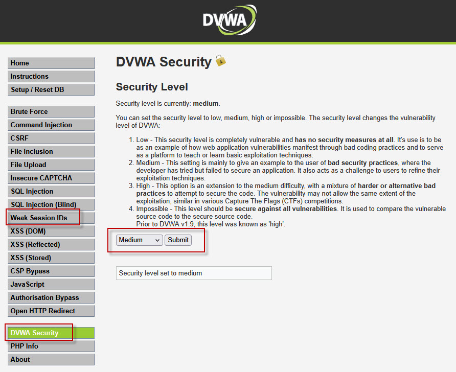This screenshot has width=456, height=372.
Task: Go to the File Upload page
Action: point(51,165)
